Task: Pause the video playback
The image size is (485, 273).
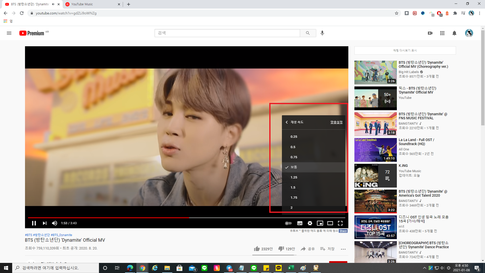Action: (34, 223)
